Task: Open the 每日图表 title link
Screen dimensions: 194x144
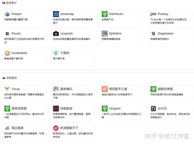Action: pos(18,128)
